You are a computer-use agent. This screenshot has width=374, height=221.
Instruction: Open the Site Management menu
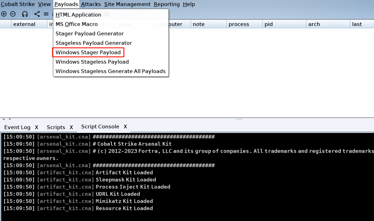(x=127, y=4)
